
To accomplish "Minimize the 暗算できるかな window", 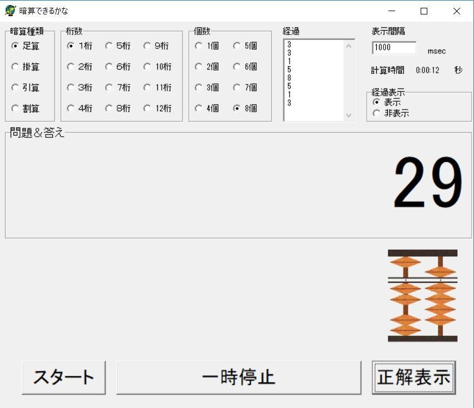I will (x=392, y=11).
